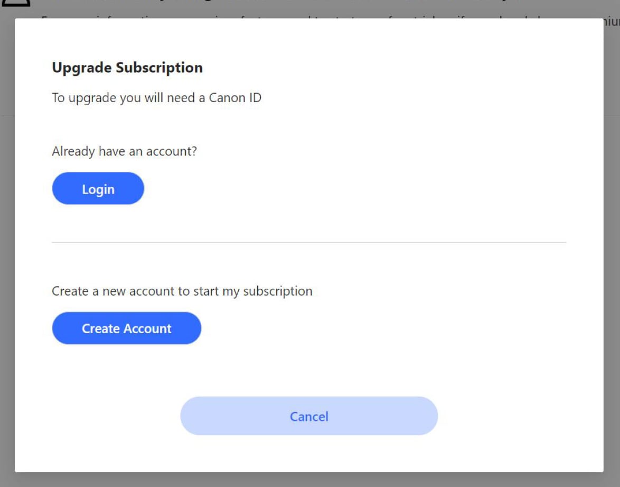Click the 'Already have an account?' text
This screenshot has width=620, height=487.
click(x=124, y=151)
